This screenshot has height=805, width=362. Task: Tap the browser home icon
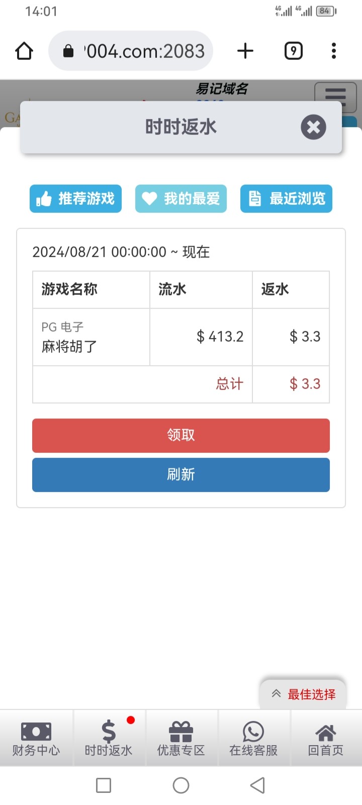24,51
